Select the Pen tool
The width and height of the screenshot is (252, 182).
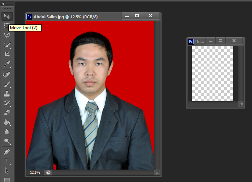7,152
